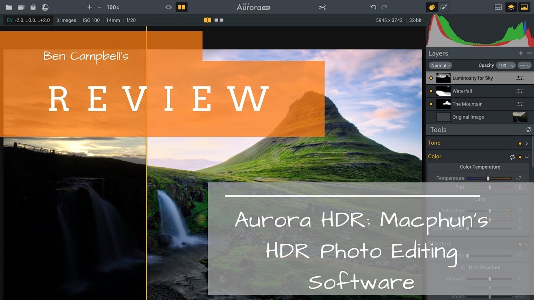The image size is (534, 300).
Task: Click the '32-bit' depth text
Action: coord(415,20)
